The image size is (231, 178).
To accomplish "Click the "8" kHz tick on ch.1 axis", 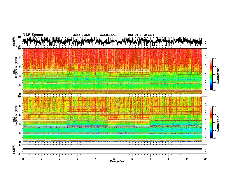I will click(20, 58).
